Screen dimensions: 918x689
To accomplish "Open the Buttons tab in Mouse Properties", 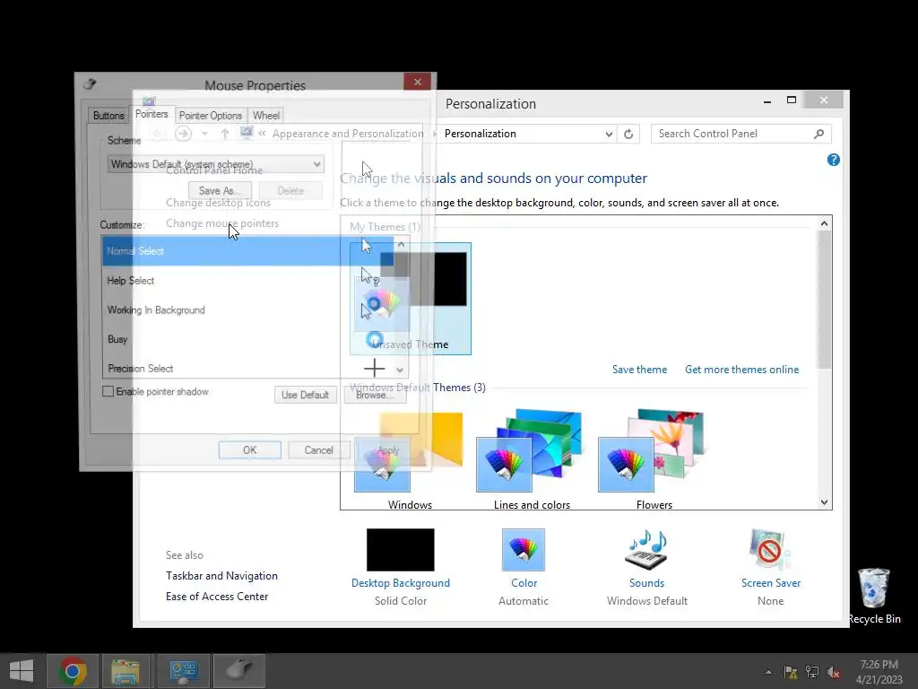I will click(x=108, y=116).
